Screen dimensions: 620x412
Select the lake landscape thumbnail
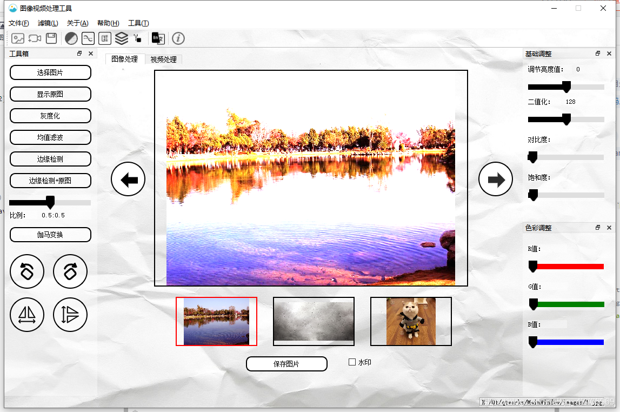pos(216,322)
